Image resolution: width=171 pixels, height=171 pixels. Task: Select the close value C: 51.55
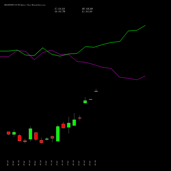tap(60, 9)
